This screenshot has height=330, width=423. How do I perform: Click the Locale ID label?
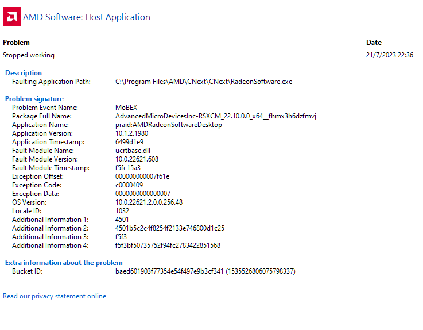click(x=26, y=211)
